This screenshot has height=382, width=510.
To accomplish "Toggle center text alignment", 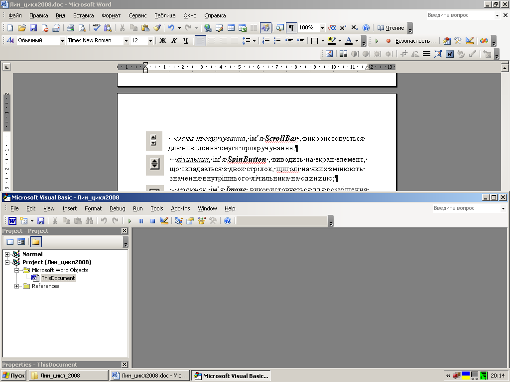I will pyautogui.click(x=211, y=41).
